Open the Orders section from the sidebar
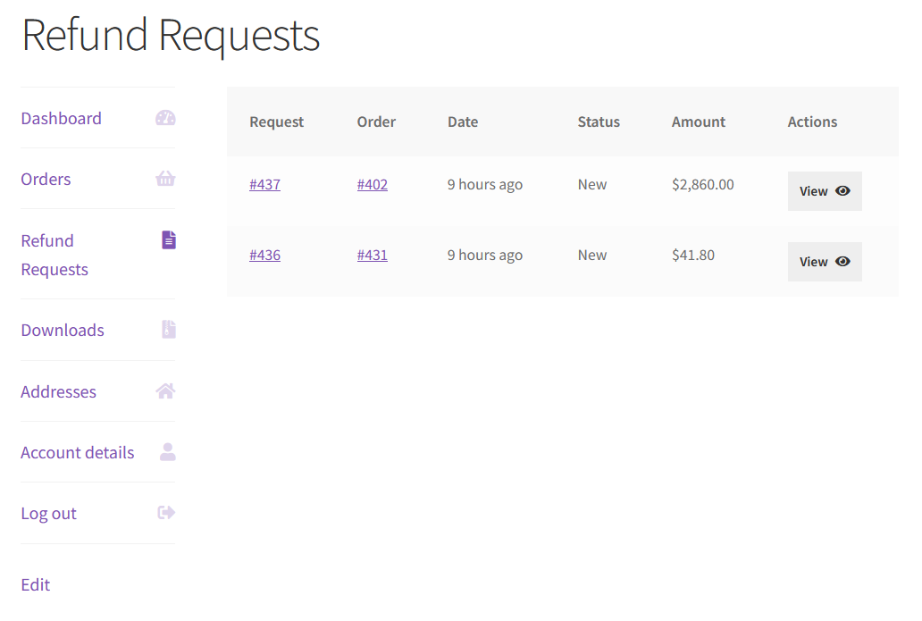 coord(46,179)
